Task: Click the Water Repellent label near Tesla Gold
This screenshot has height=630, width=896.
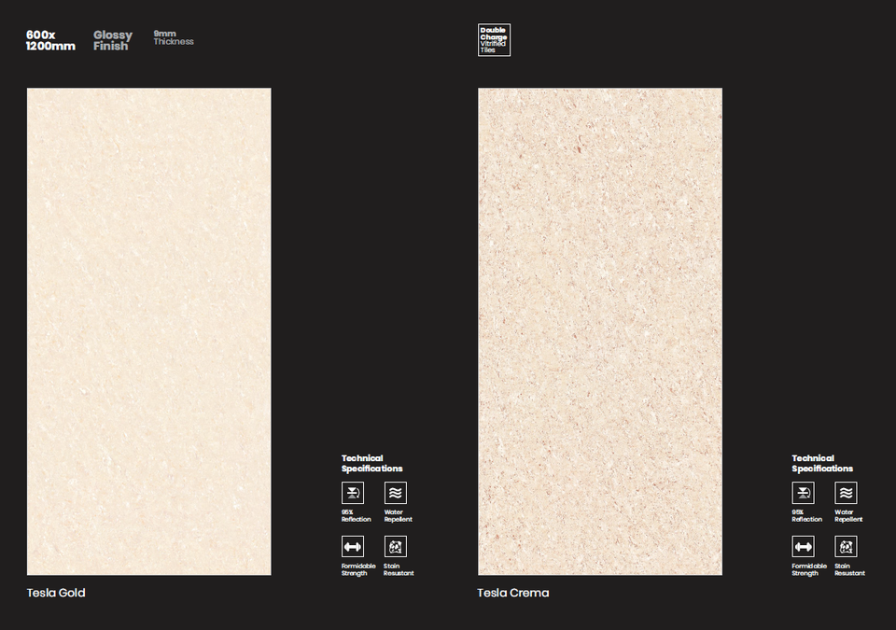Action: pos(399,515)
